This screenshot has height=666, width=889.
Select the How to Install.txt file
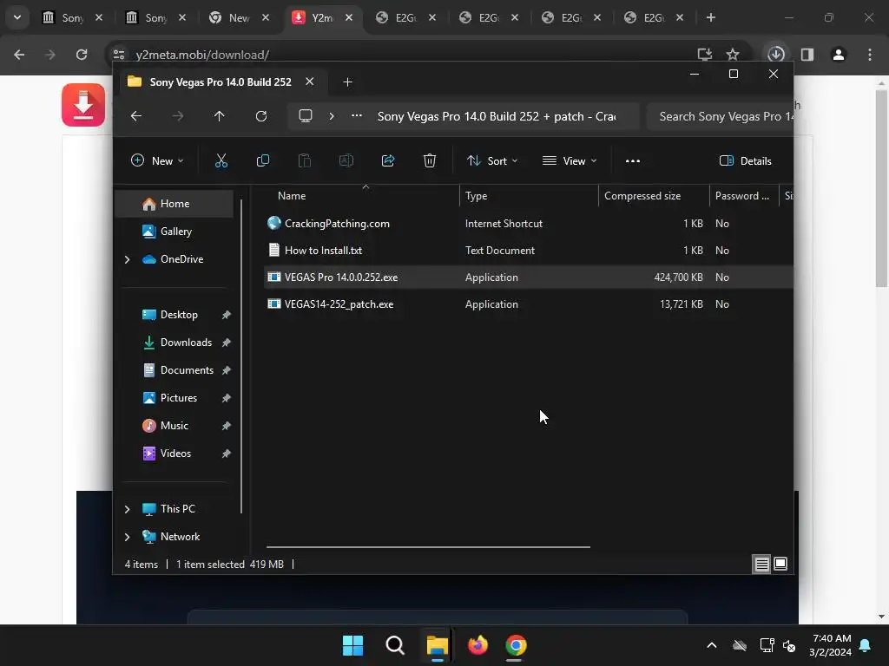323,251
